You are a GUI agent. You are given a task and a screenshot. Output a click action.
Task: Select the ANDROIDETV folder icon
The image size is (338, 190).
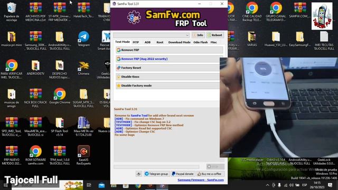point(35,68)
